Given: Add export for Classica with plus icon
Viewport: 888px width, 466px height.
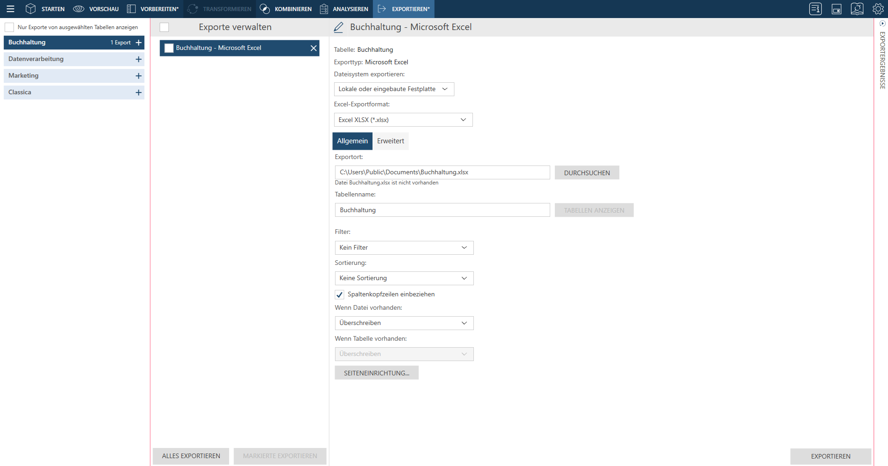Looking at the screenshot, I should pos(138,92).
